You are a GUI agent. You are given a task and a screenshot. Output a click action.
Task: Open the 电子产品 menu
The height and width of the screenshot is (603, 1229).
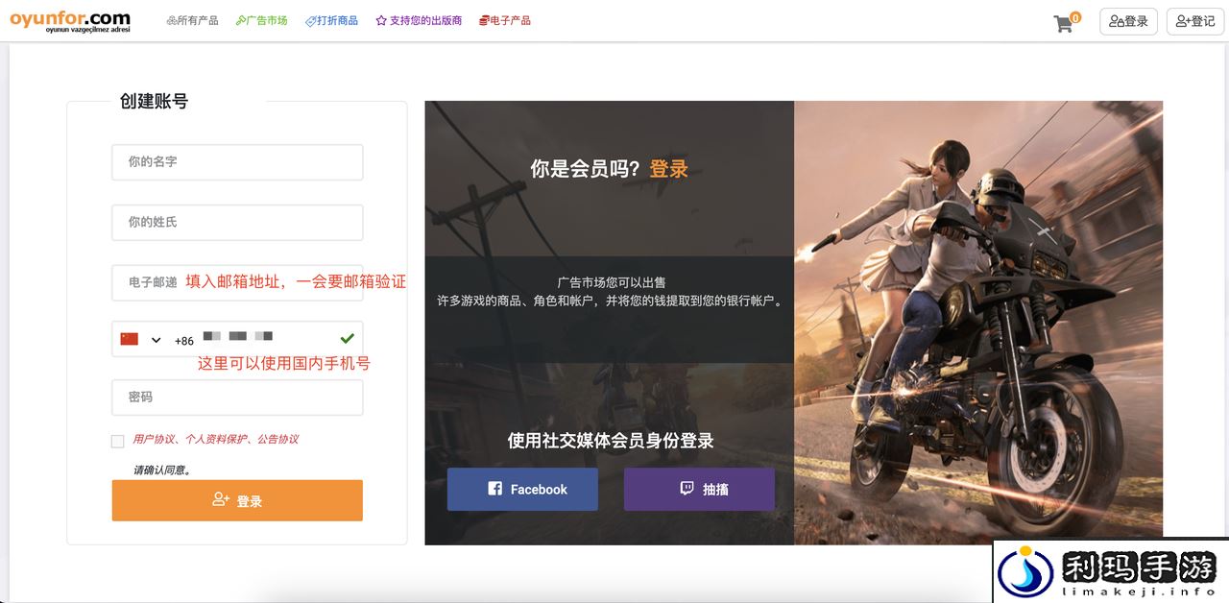tap(504, 20)
